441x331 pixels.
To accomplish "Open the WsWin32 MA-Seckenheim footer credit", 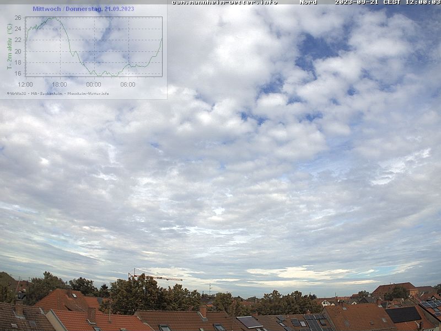I will point(58,93).
